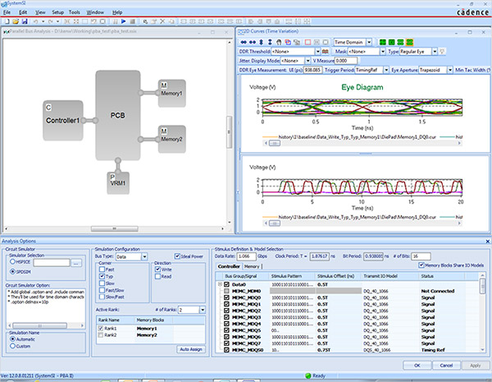The width and height of the screenshot is (492, 382).
Task: Stop the simulation with the gray square
Action: (x=132, y=21)
